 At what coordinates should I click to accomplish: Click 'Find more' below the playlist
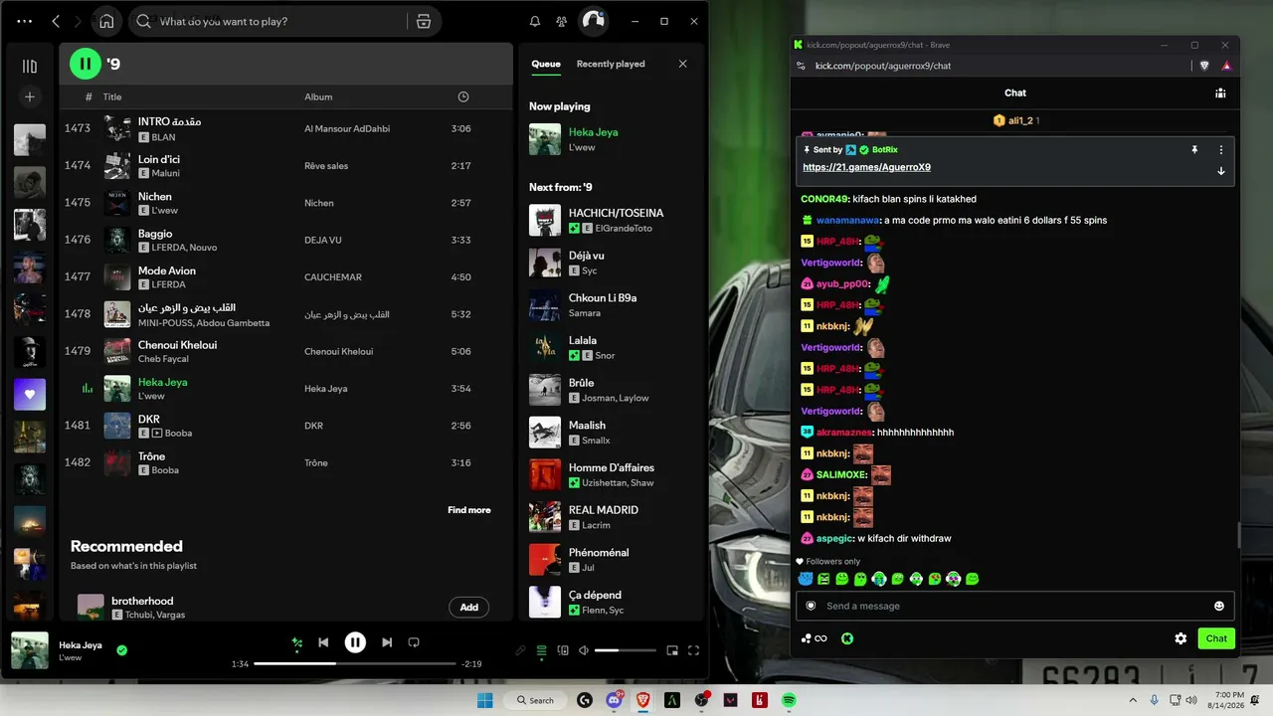point(469,510)
